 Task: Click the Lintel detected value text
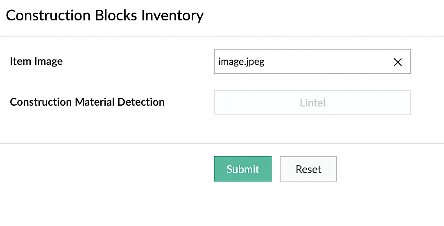(x=312, y=103)
